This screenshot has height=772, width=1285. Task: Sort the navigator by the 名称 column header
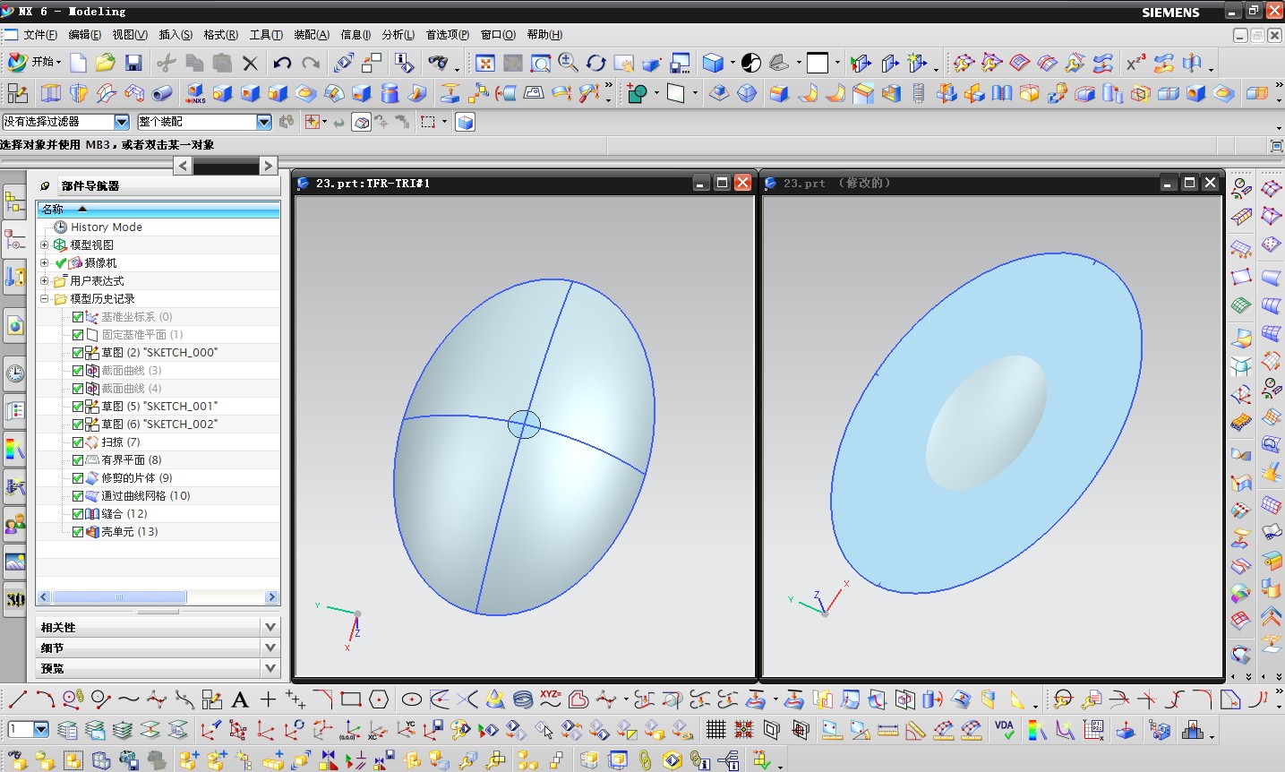point(158,209)
